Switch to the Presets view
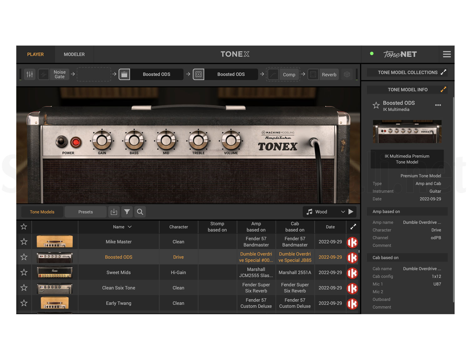469x351 pixels. click(x=85, y=212)
